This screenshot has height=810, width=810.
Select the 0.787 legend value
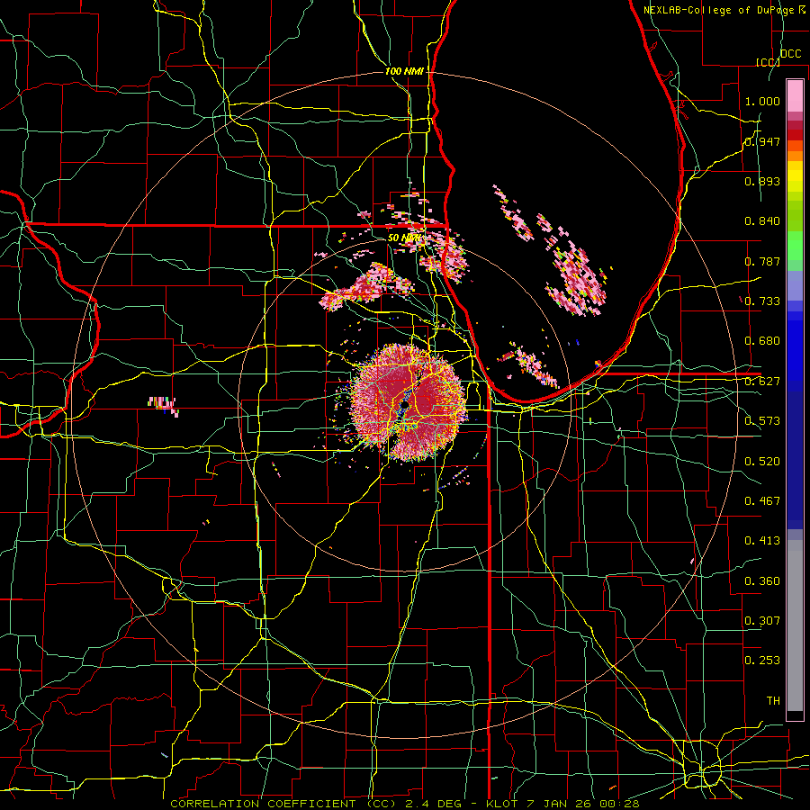click(762, 261)
